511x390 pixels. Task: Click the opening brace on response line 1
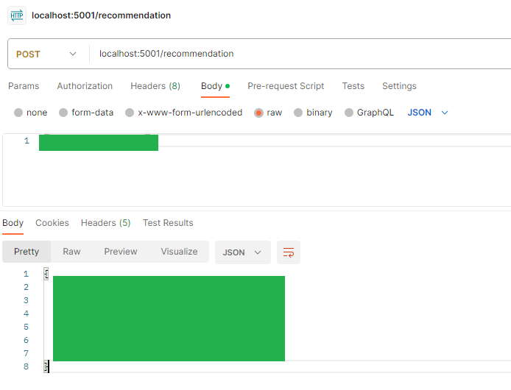pyautogui.click(x=46, y=274)
